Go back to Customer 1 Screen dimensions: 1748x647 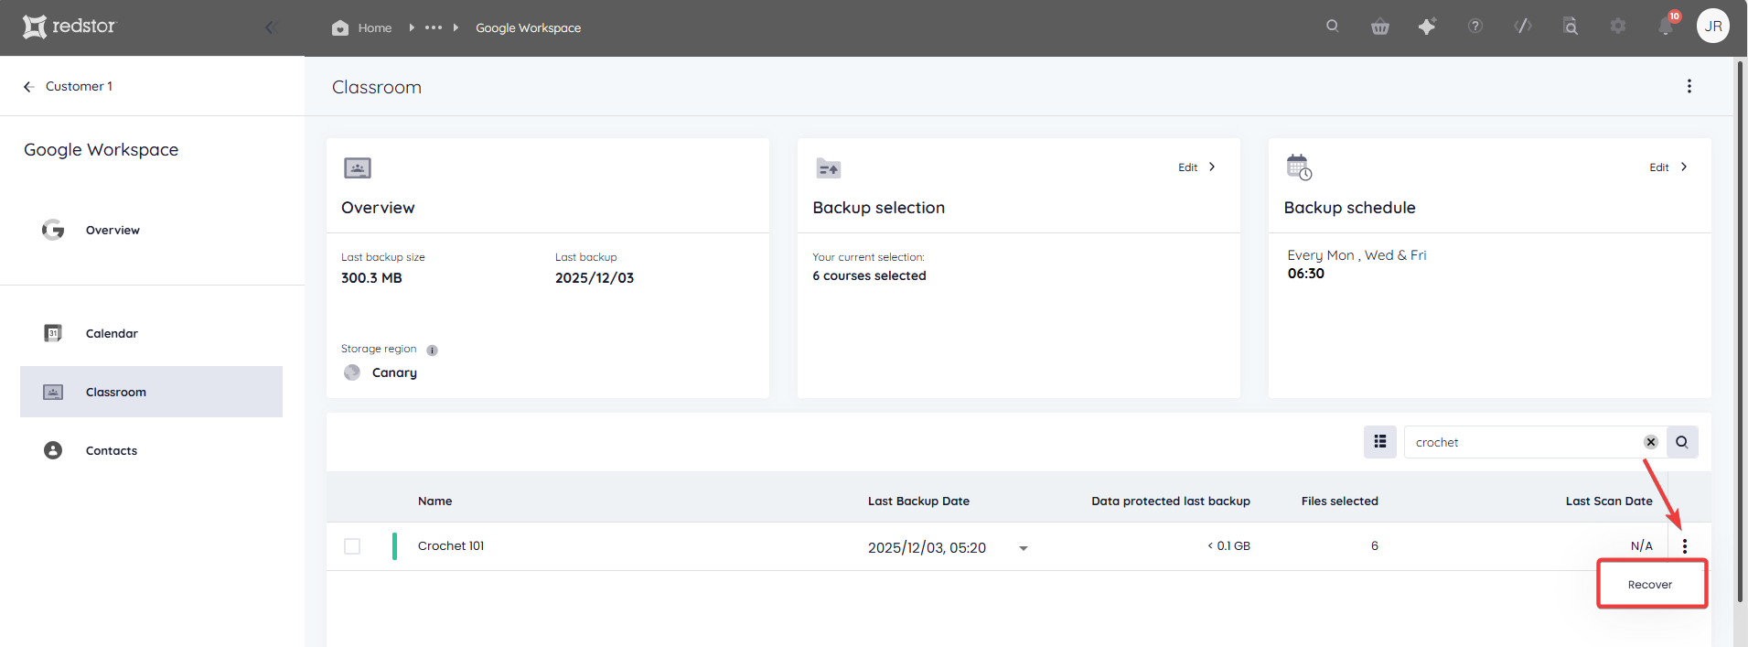pyautogui.click(x=79, y=86)
